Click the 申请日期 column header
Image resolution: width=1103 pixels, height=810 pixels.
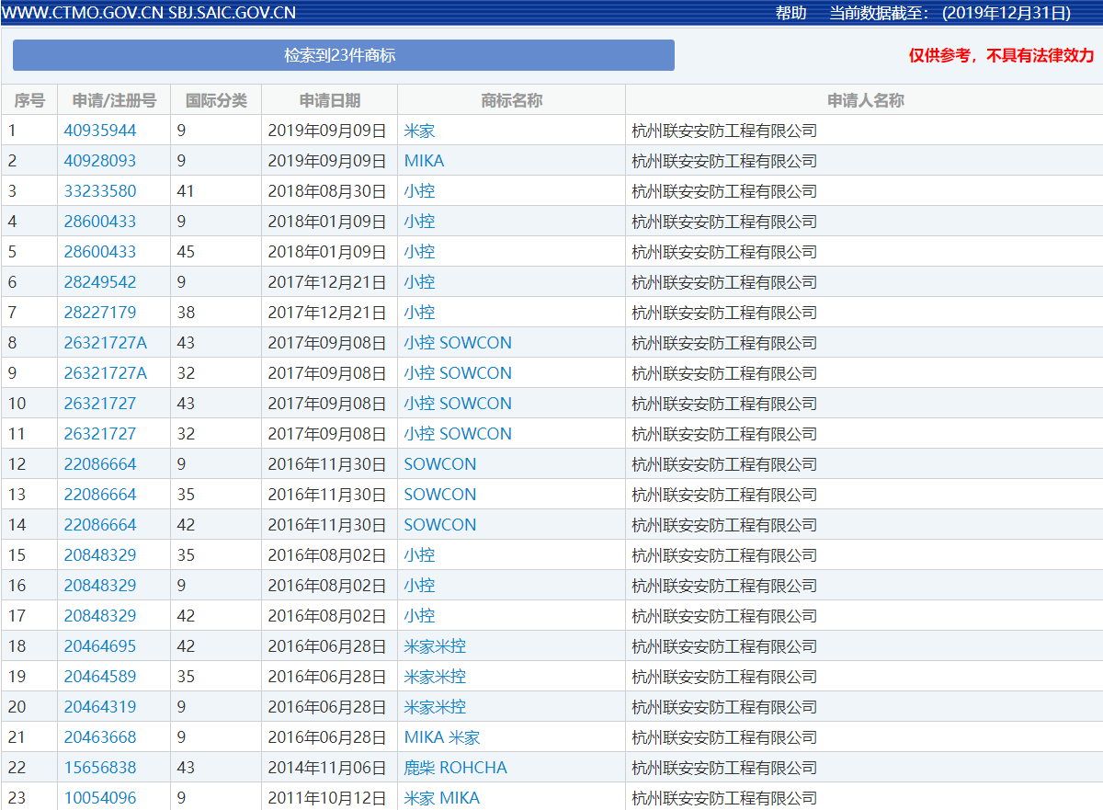tap(329, 100)
